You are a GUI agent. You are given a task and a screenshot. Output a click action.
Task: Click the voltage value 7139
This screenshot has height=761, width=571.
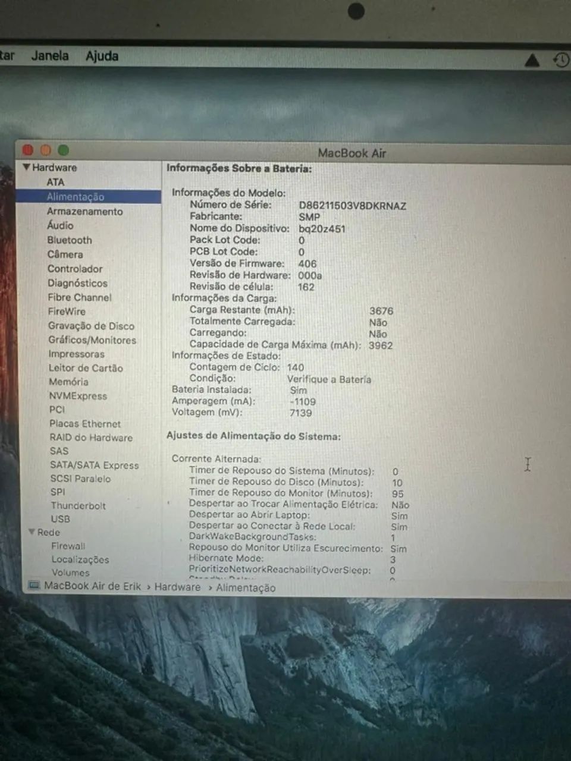click(301, 413)
